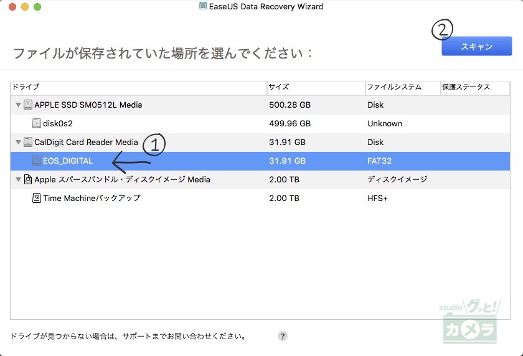
Task: Click the Time Machine backup volume icon
Action: 37,198
